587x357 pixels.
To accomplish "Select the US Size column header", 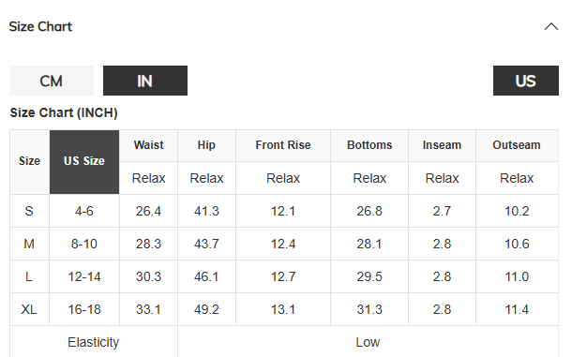I will 84,162.
